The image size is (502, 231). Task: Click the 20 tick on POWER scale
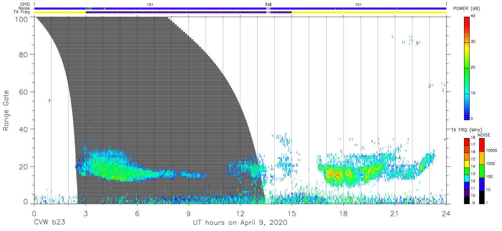473,68
